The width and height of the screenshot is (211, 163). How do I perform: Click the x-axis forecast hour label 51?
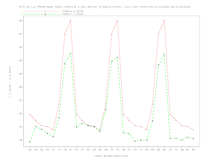[x=129, y=150]
